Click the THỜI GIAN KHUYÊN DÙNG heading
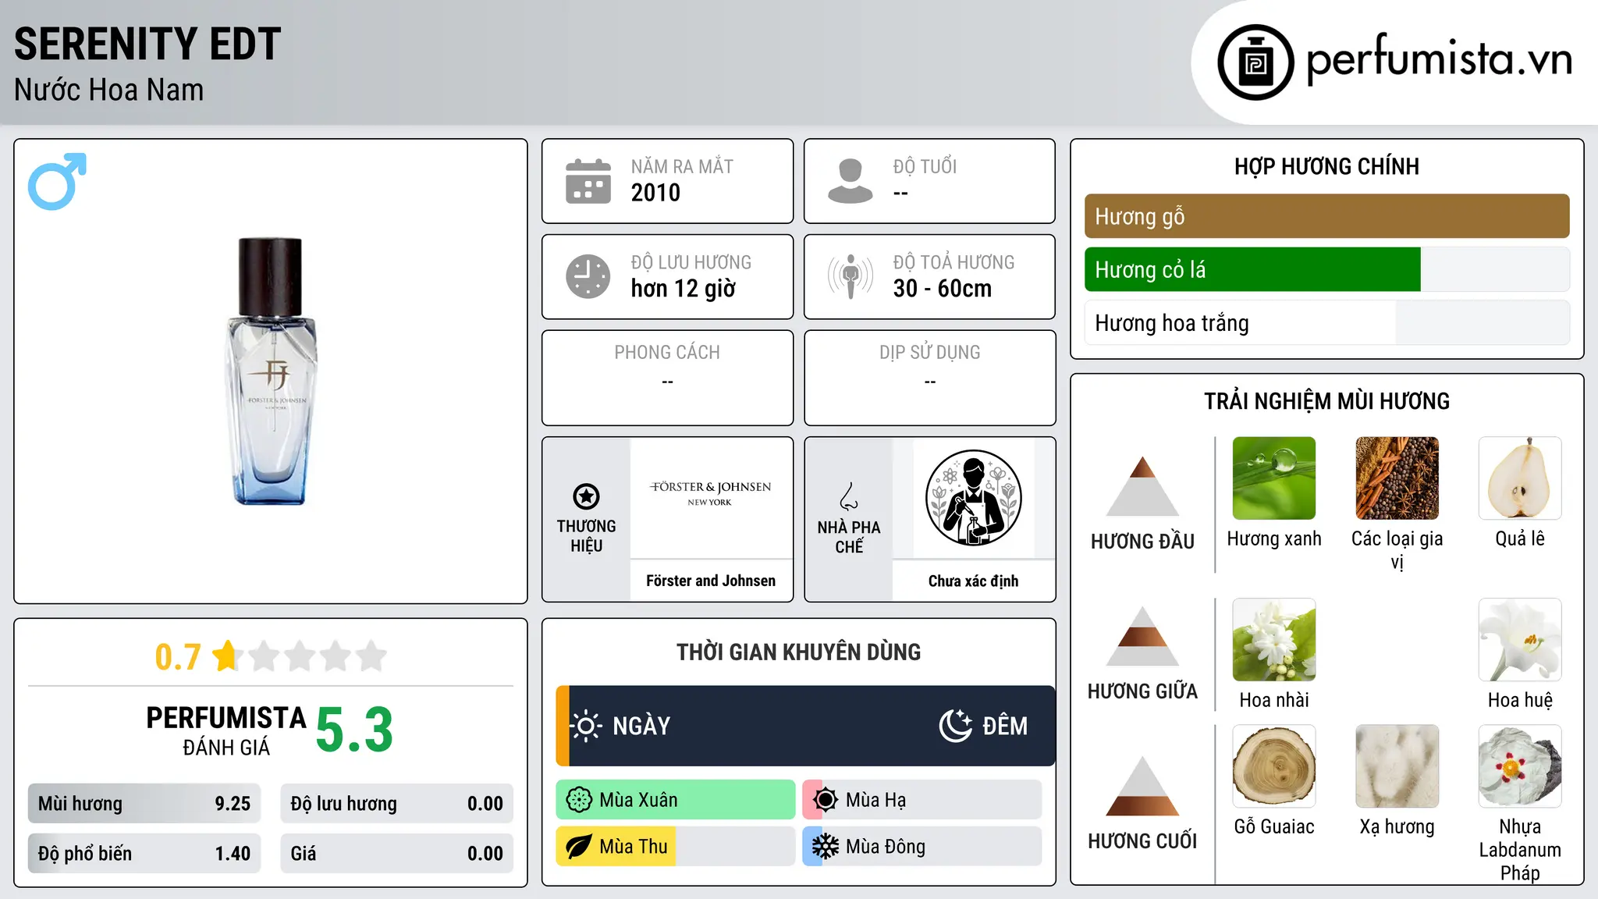Viewport: 1598px width, 899px height. 798,652
